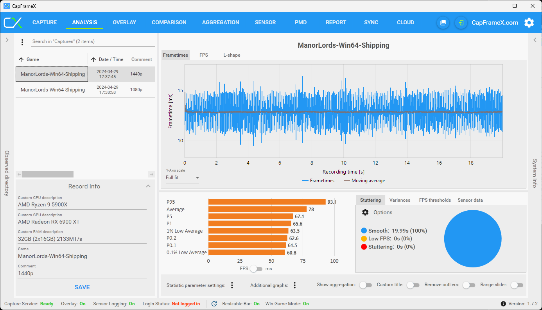
Task: Open the L-shape chart tab
Action: click(232, 55)
